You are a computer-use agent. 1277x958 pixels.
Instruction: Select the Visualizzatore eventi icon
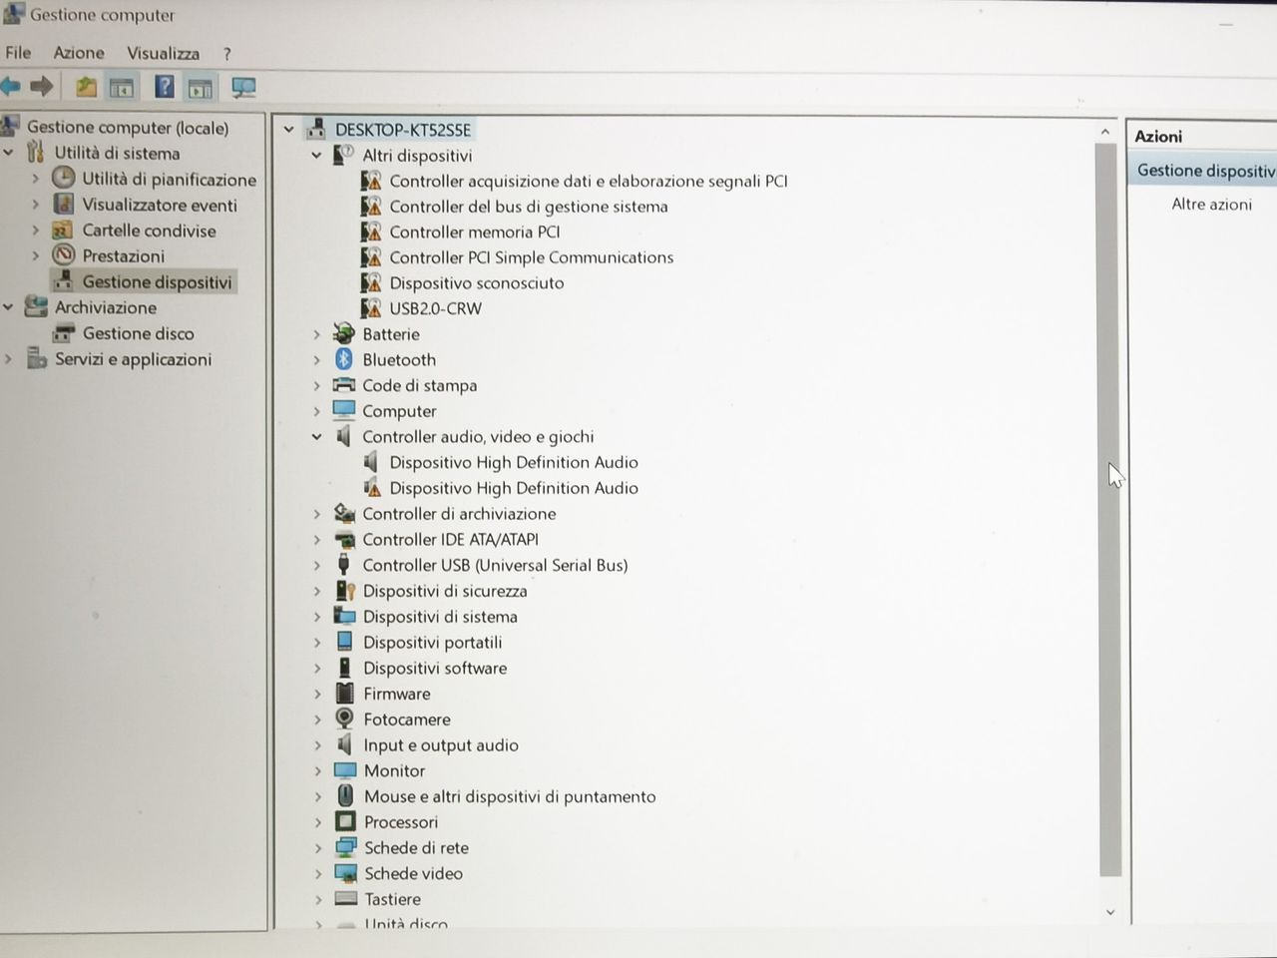click(x=64, y=205)
